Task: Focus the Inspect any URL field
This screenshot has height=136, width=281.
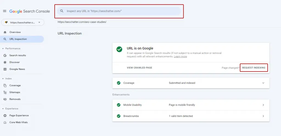Action: 119,11
